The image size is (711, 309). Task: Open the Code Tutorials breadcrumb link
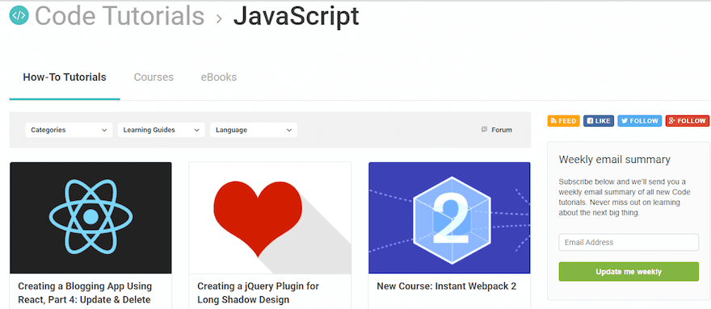pos(120,16)
